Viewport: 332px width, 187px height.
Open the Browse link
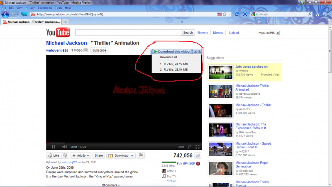coord(203,33)
